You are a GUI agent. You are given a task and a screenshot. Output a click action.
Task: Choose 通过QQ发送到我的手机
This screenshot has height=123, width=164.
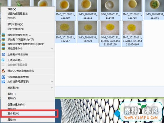coord(21,71)
